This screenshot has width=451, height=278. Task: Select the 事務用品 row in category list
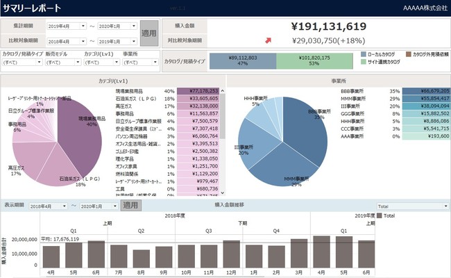[167, 113]
